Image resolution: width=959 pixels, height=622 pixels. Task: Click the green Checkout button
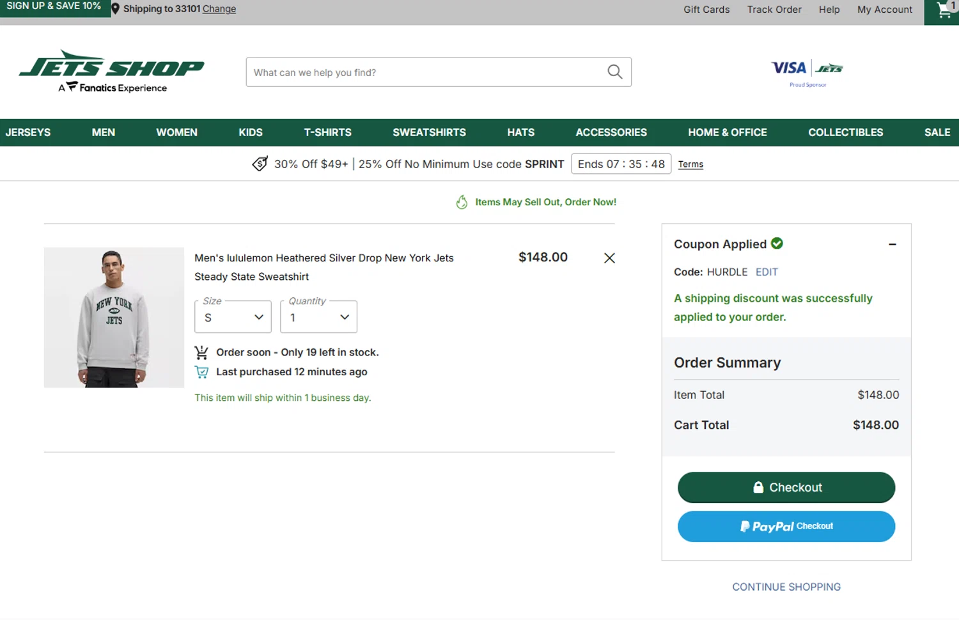coord(786,488)
